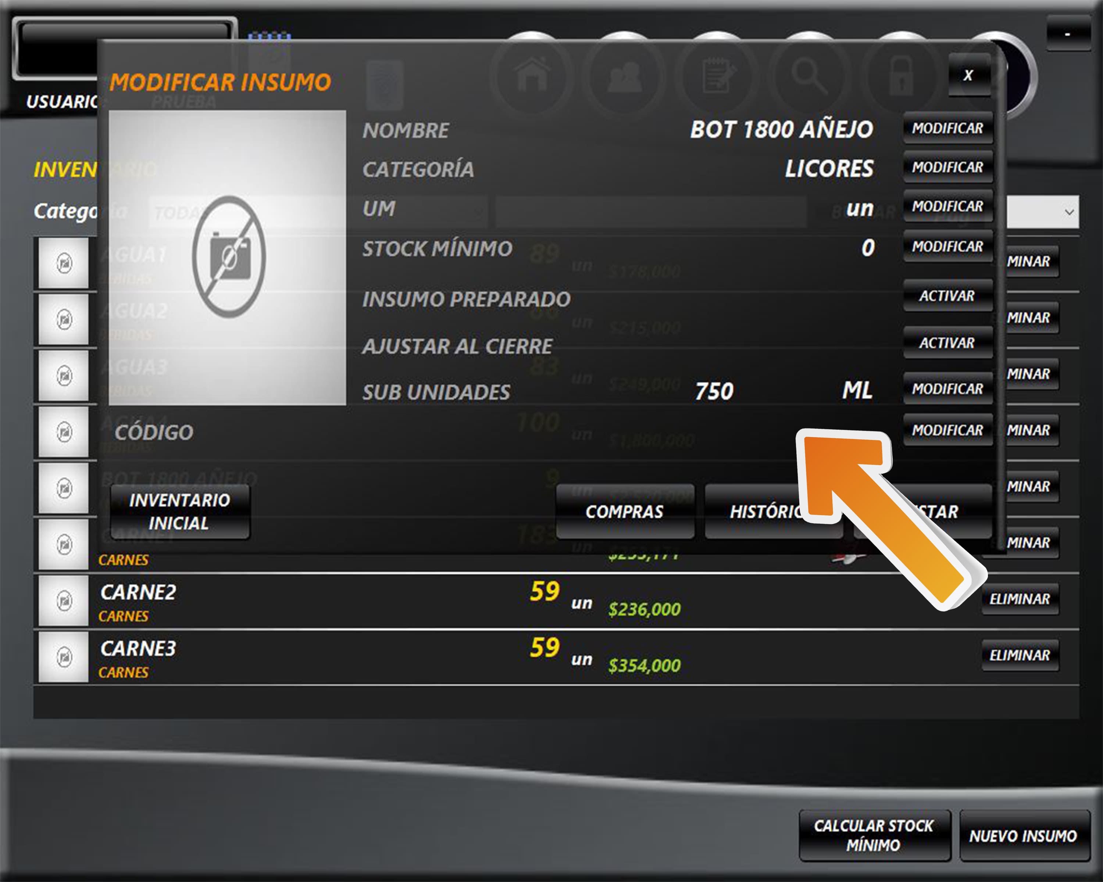Viewport: 1103px width, 882px height.
Task: Click the AGUA1 row thumbnail icon
Action: tap(64, 263)
